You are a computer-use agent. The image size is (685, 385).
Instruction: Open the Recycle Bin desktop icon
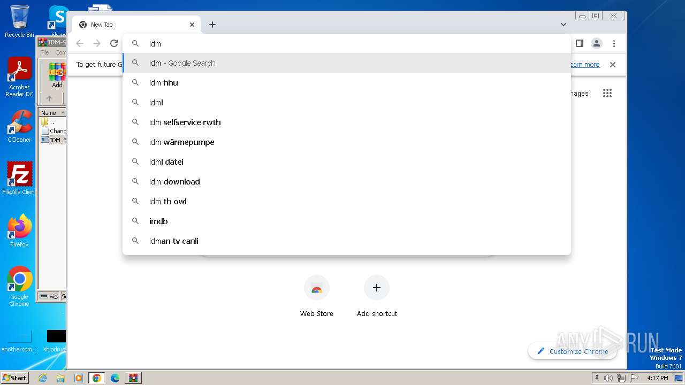tap(19, 21)
